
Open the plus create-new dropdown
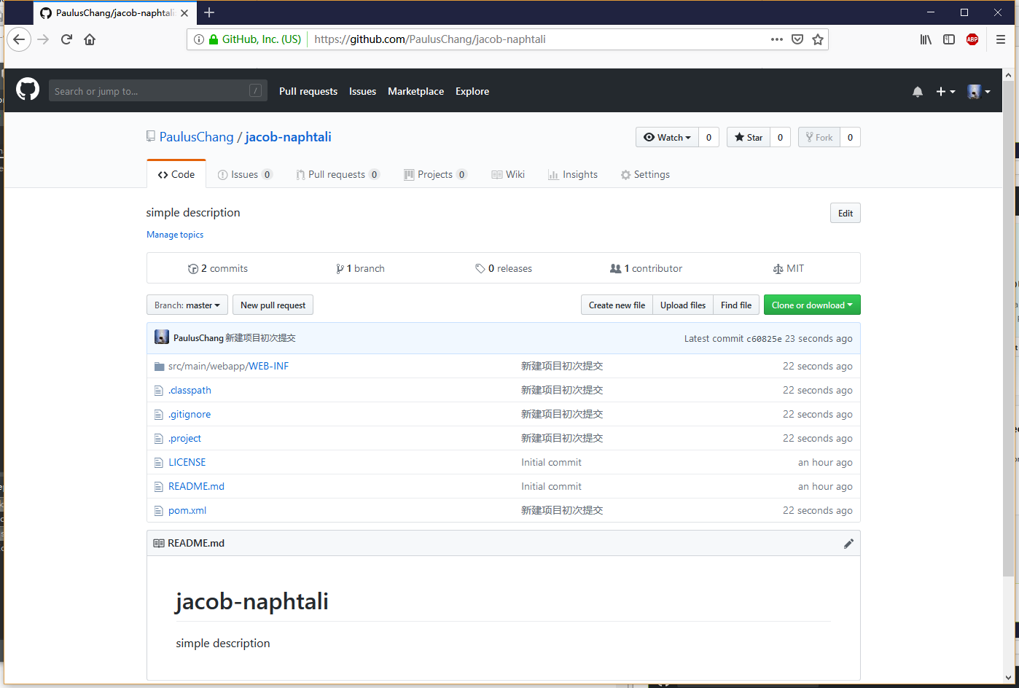(x=945, y=91)
